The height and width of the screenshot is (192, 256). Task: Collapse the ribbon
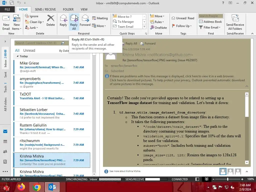click(252, 33)
